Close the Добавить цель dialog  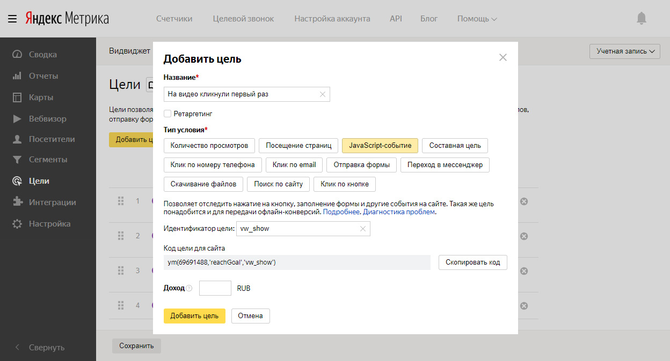point(503,57)
